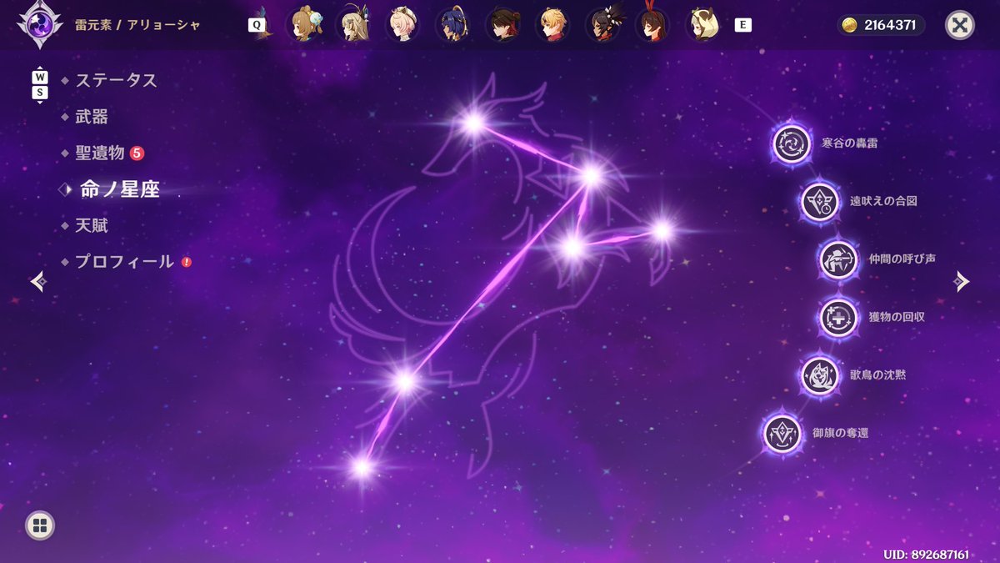Select the blonde-haired character portrait
Screen dimensions: 1000x563
pyautogui.click(x=553, y=25)
